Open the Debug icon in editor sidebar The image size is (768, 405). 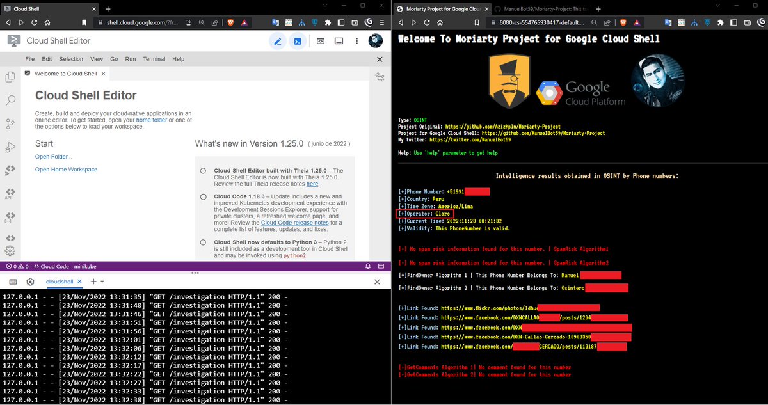10,147
